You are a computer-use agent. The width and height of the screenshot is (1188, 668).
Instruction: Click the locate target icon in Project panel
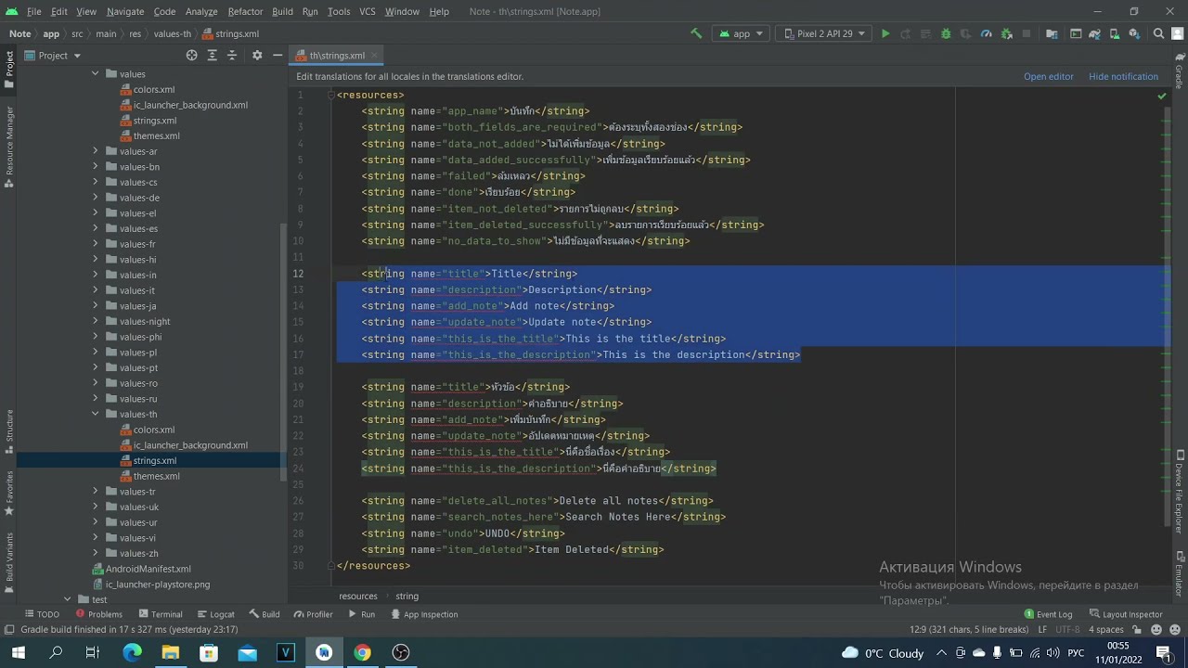191,56
